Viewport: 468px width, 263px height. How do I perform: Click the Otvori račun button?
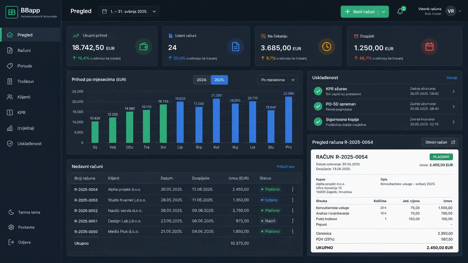point(440,142)
